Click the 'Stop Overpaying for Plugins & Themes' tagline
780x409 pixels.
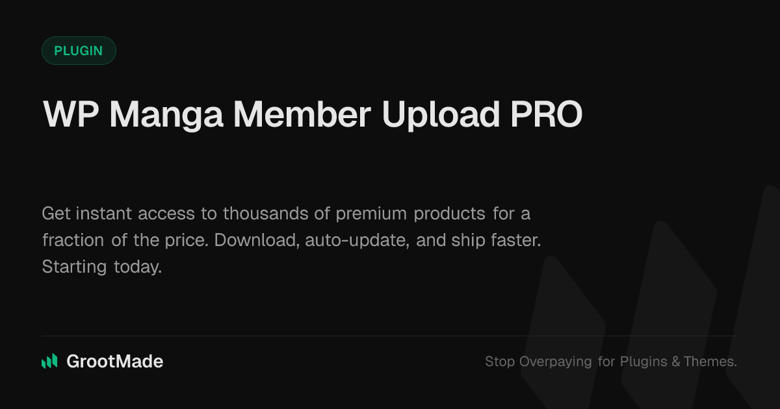611,362
